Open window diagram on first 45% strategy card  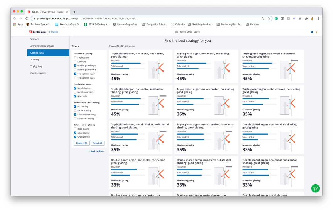(157, 69)
